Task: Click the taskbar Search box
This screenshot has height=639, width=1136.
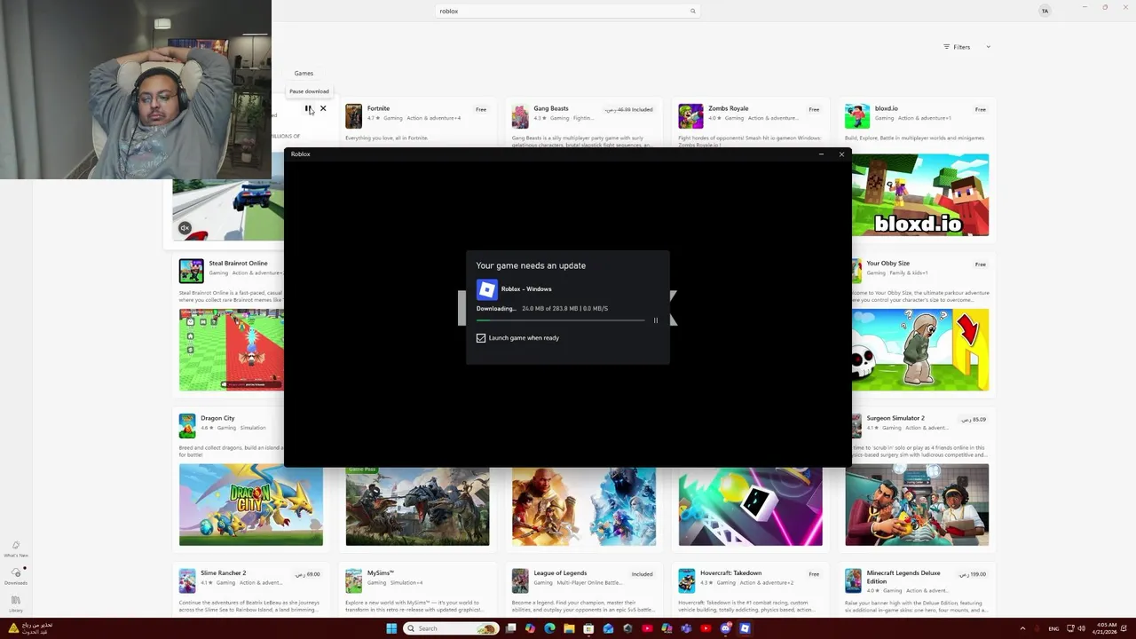Action: point(452,628)
